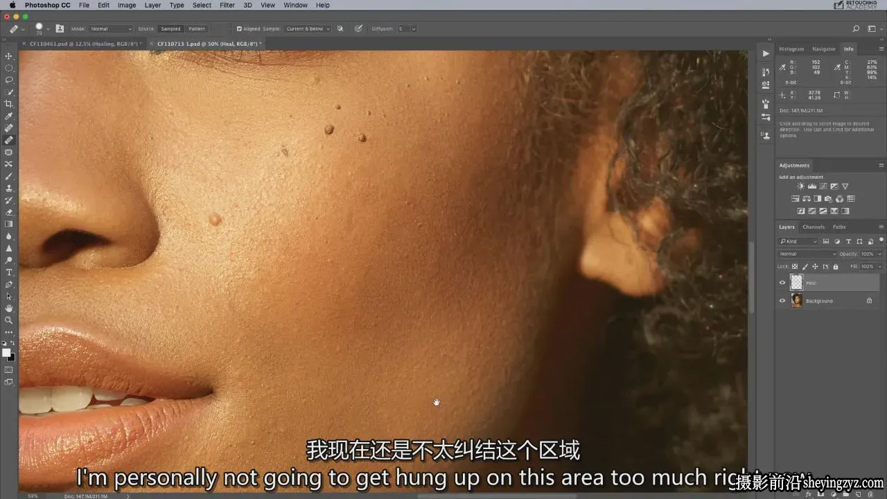Open the Navigator panel tab
The width and height of the screenshot is (887, 499).
tap(824, 49)
